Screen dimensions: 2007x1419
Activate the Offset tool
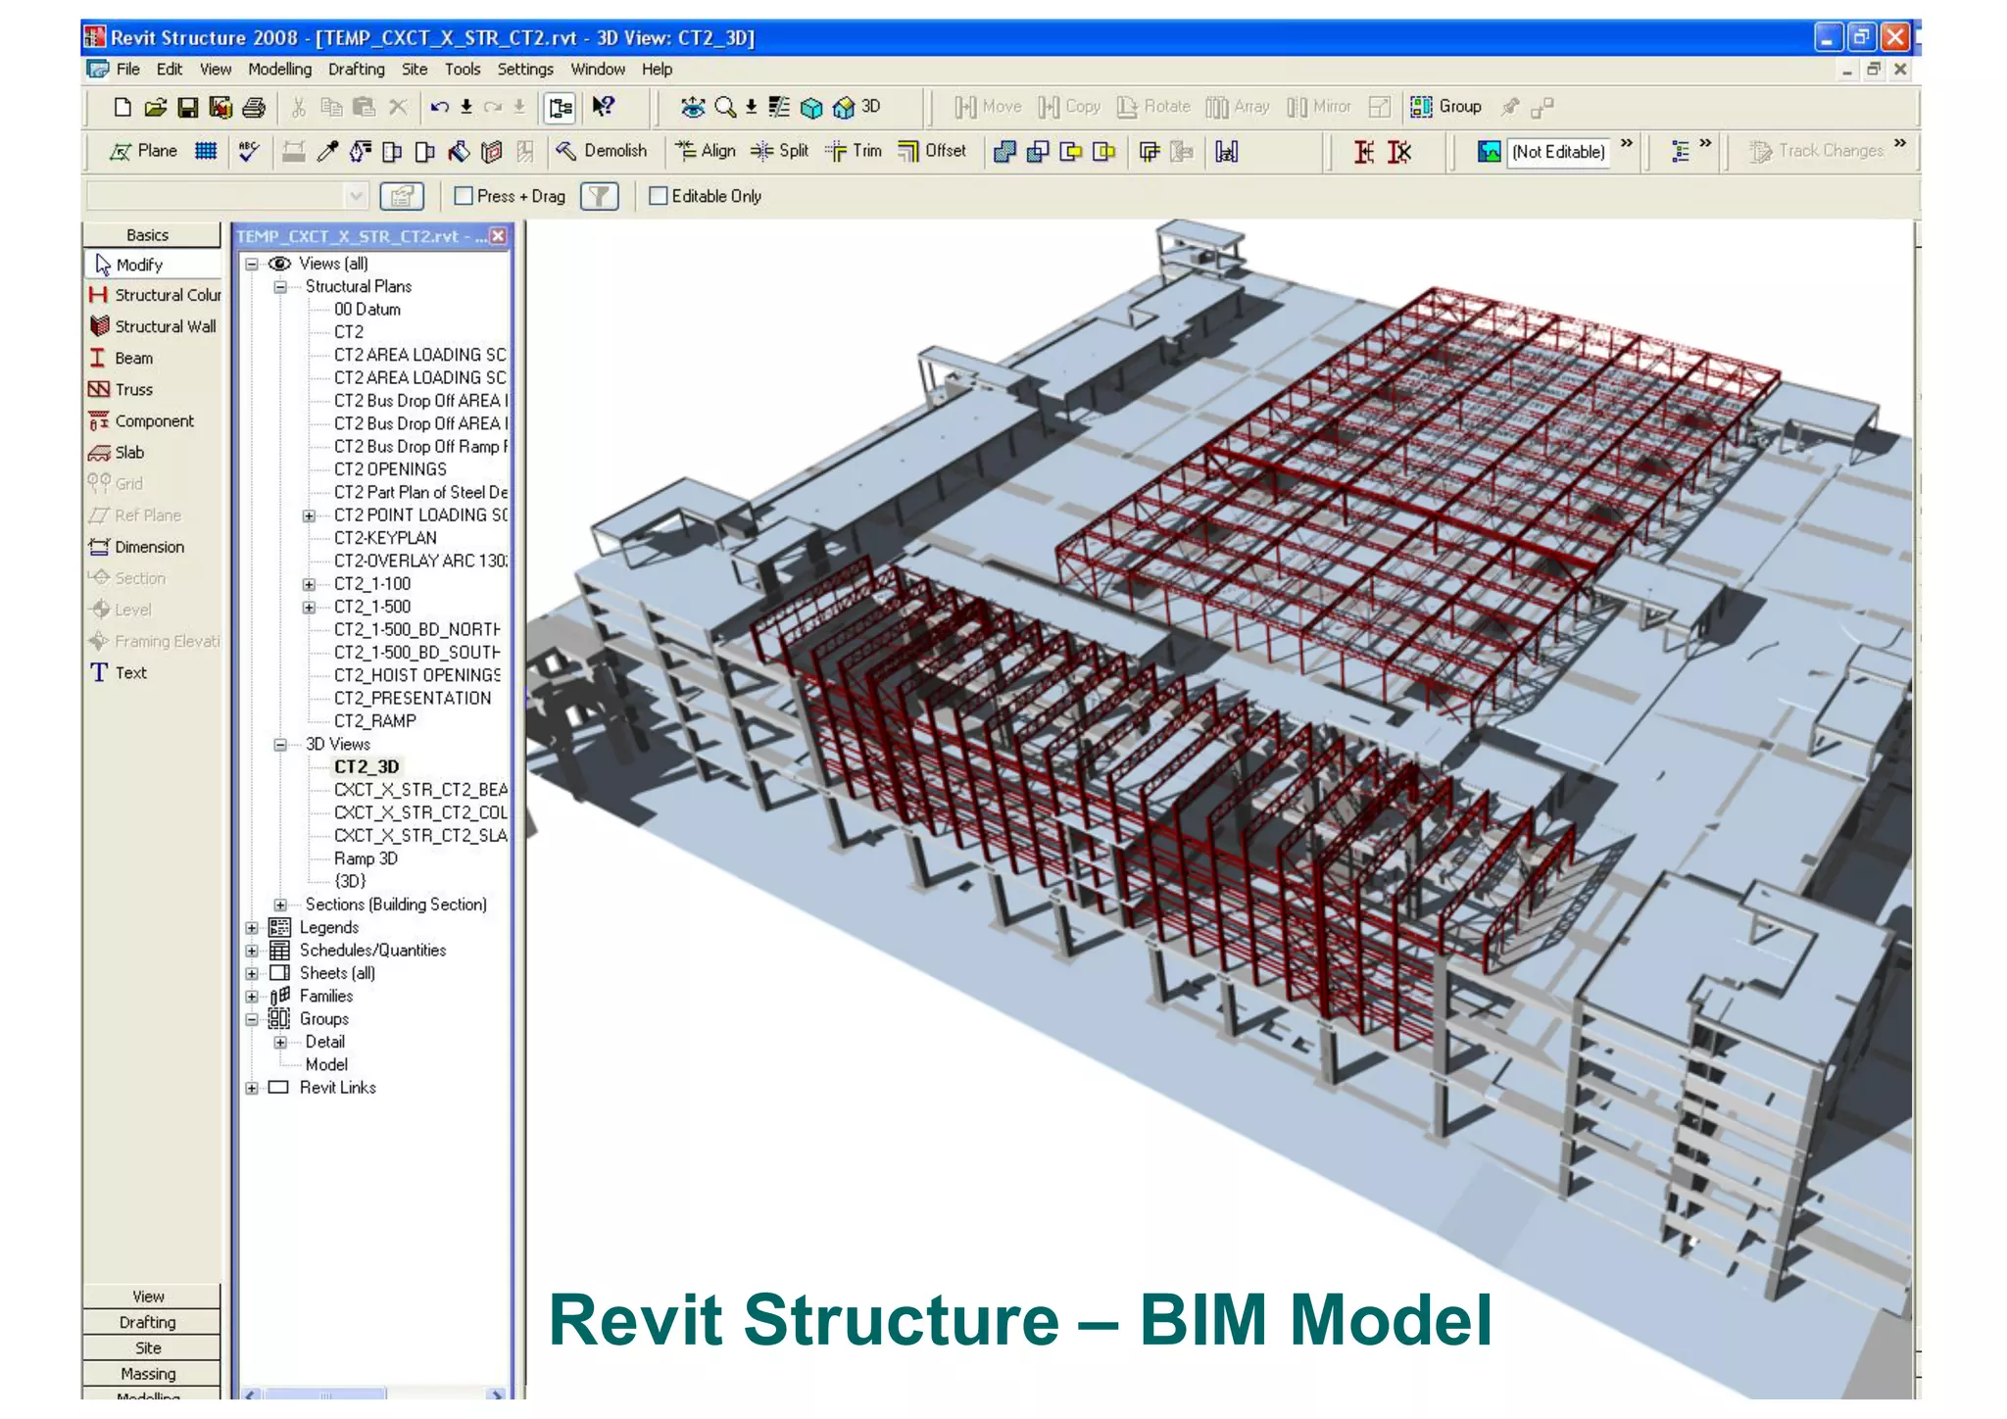tap(932, 151)
